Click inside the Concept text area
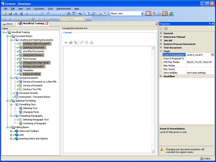 click(107, 100)
